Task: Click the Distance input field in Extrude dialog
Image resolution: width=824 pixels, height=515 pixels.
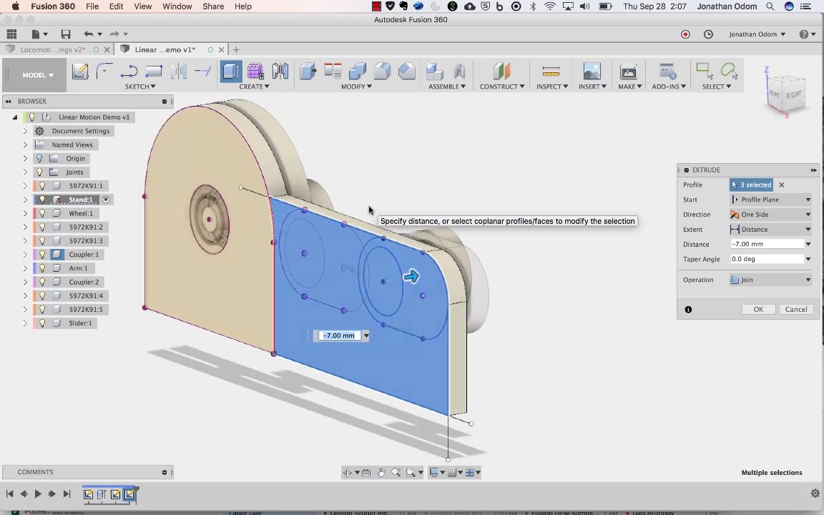Action: 767,244
